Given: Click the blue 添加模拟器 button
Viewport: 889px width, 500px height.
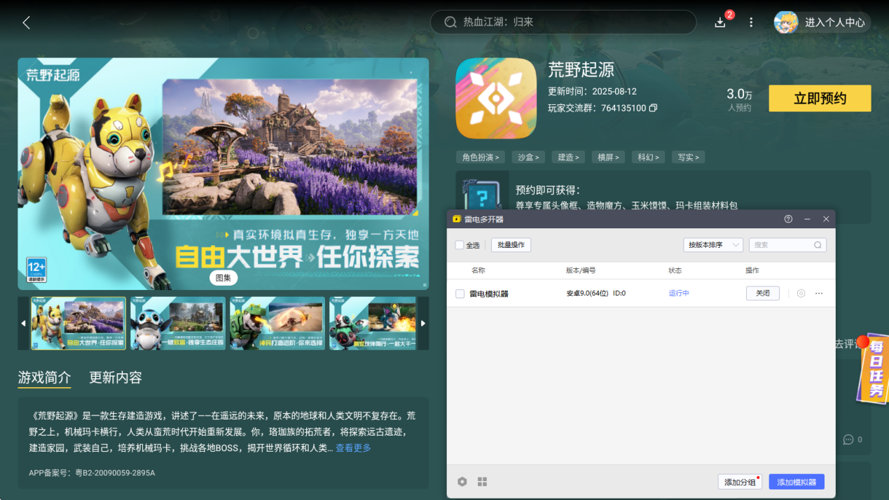Looking at the screenshot, I should (x=797, y=482).
